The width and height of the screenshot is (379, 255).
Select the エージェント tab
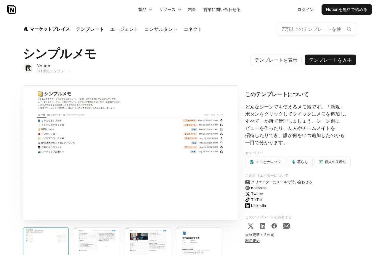(124, 29)
